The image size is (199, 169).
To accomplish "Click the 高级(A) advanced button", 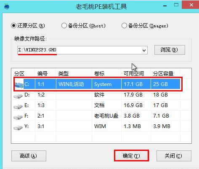I will point(29,156).
